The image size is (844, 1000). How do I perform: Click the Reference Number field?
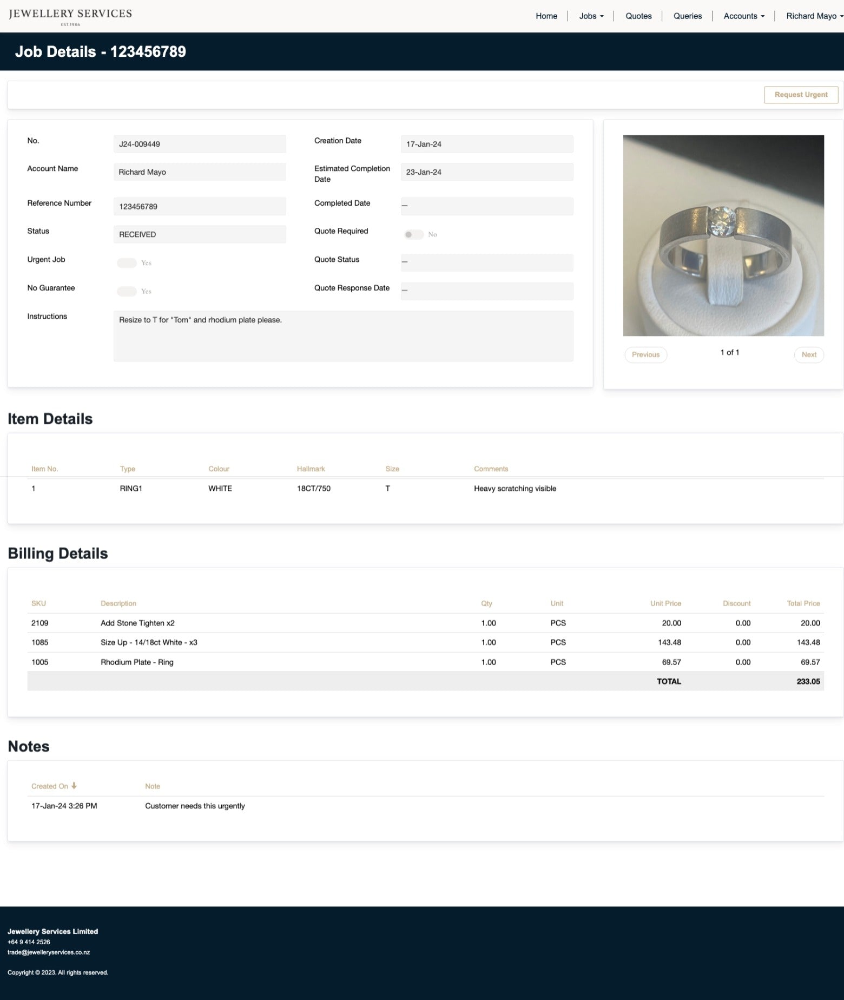[x=200, y=207]
